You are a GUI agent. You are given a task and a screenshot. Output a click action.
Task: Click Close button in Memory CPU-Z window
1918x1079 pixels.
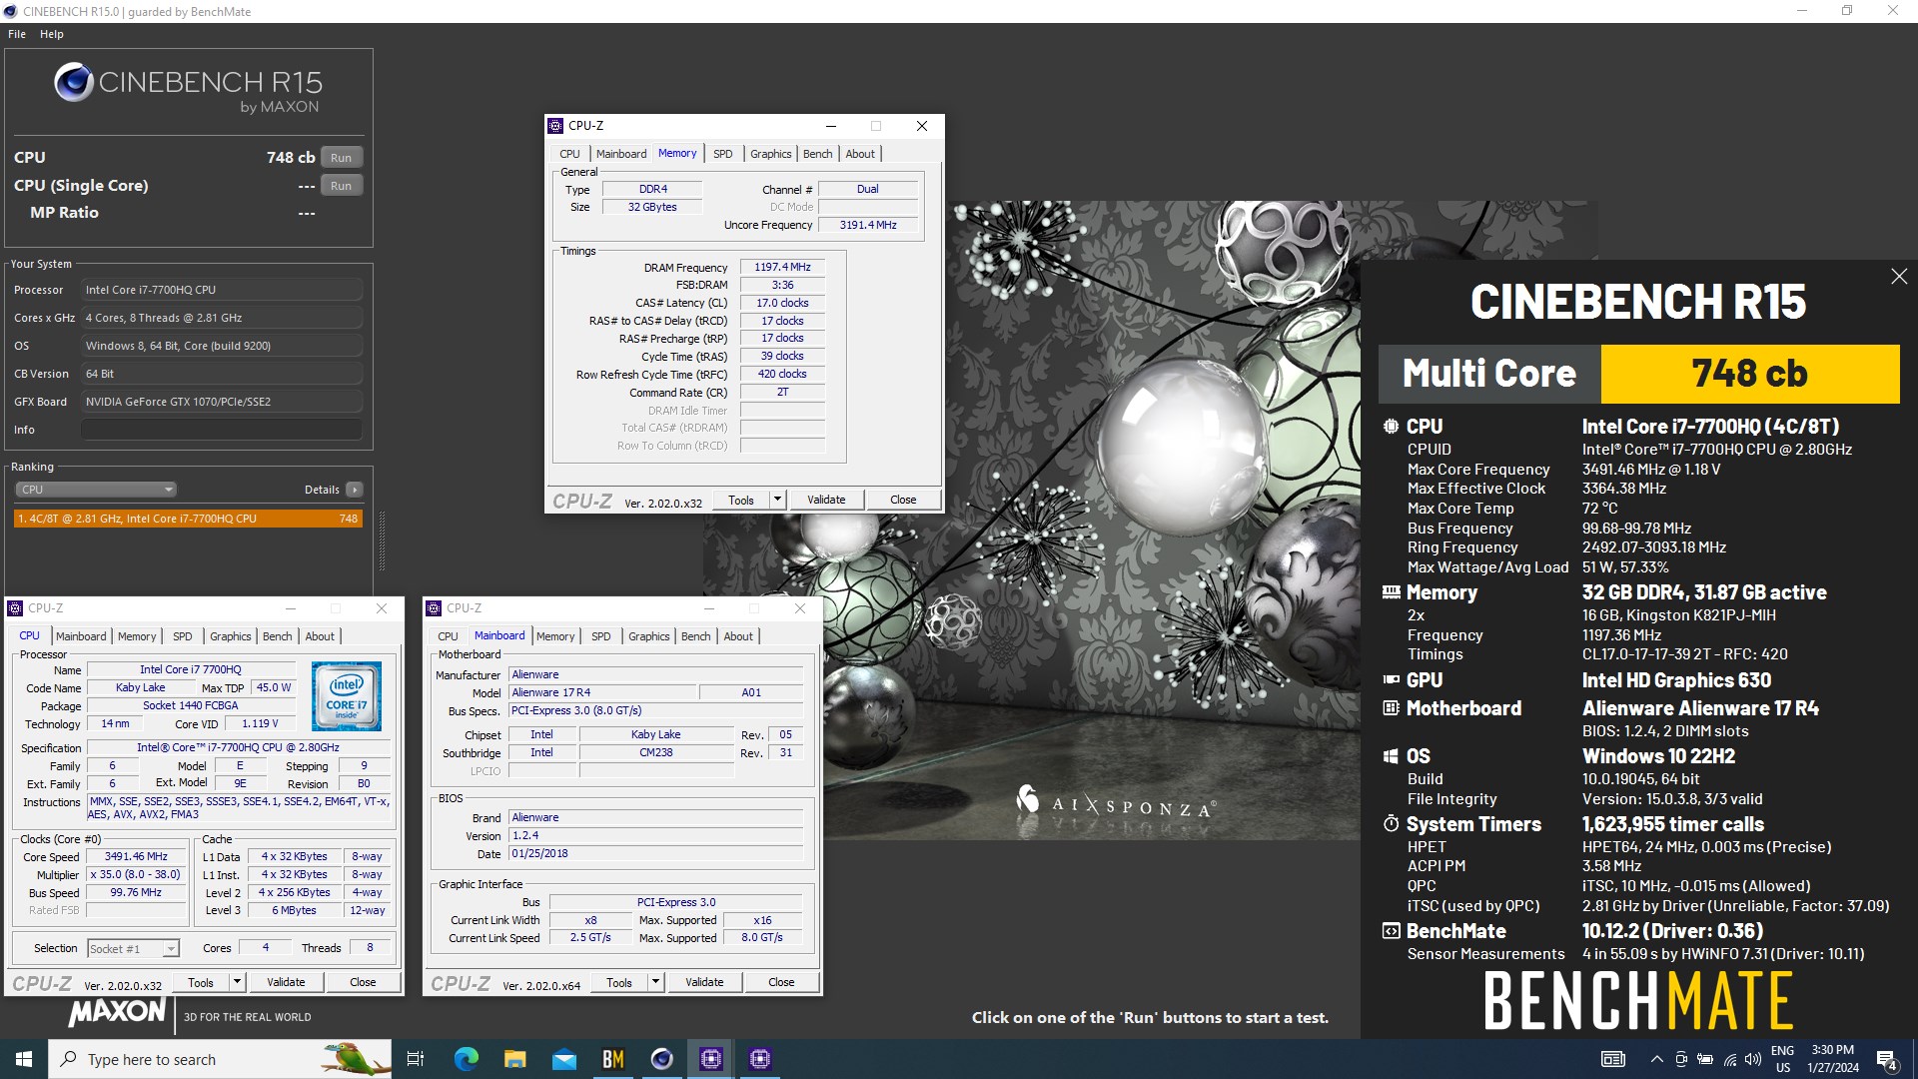click(x=903, y=500)
